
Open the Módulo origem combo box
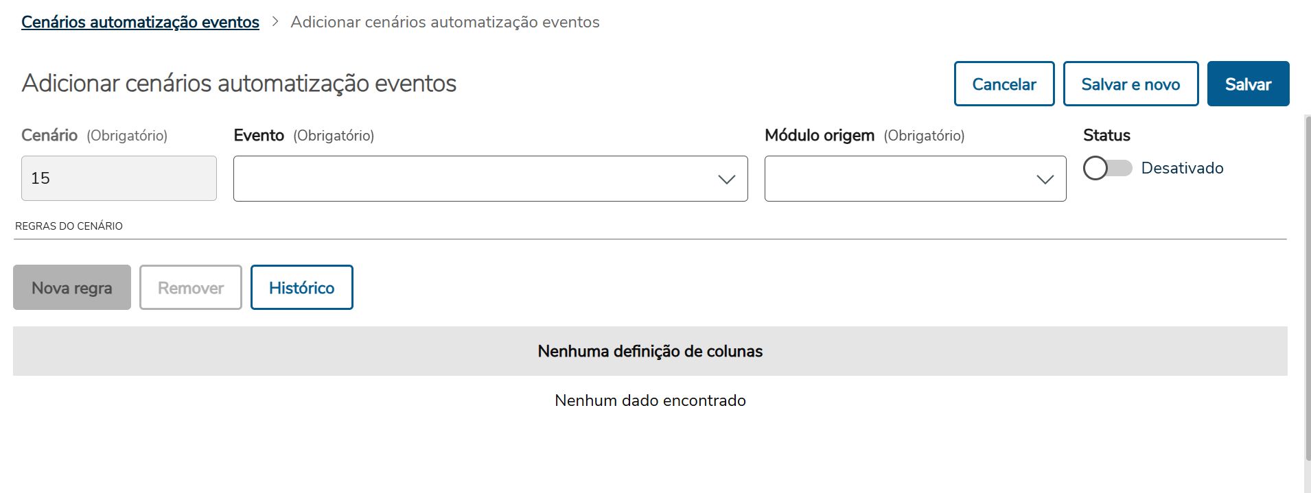[x=899, y=178]
